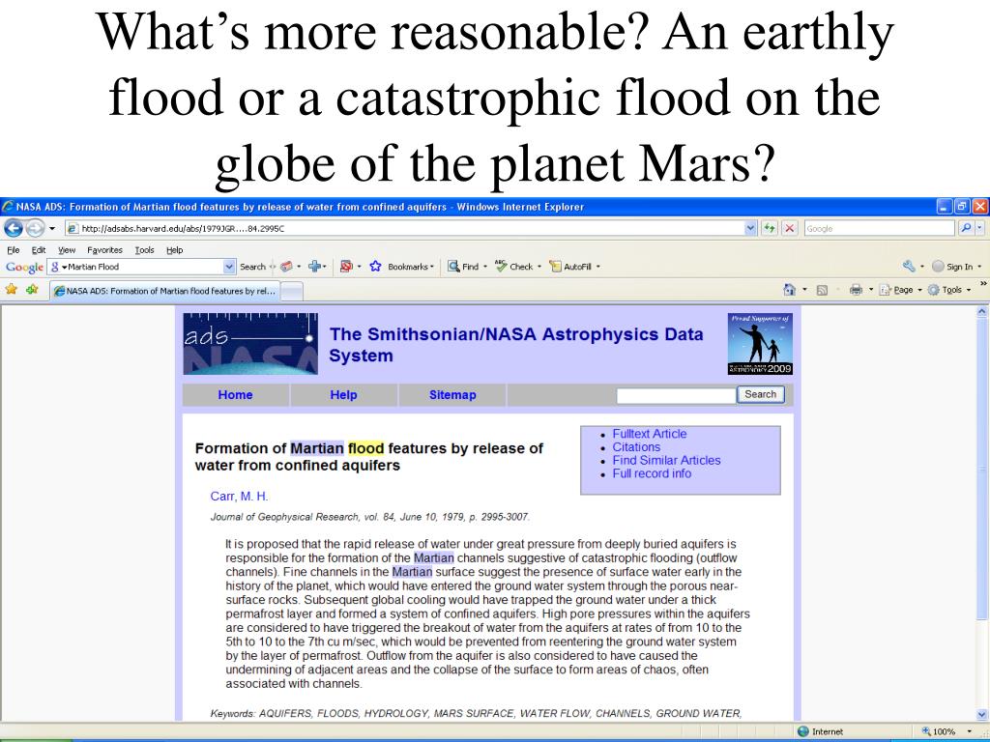Open Find Similar Articles link
The width and height of the screenshot is (990, 742).
tap(666, 460)
